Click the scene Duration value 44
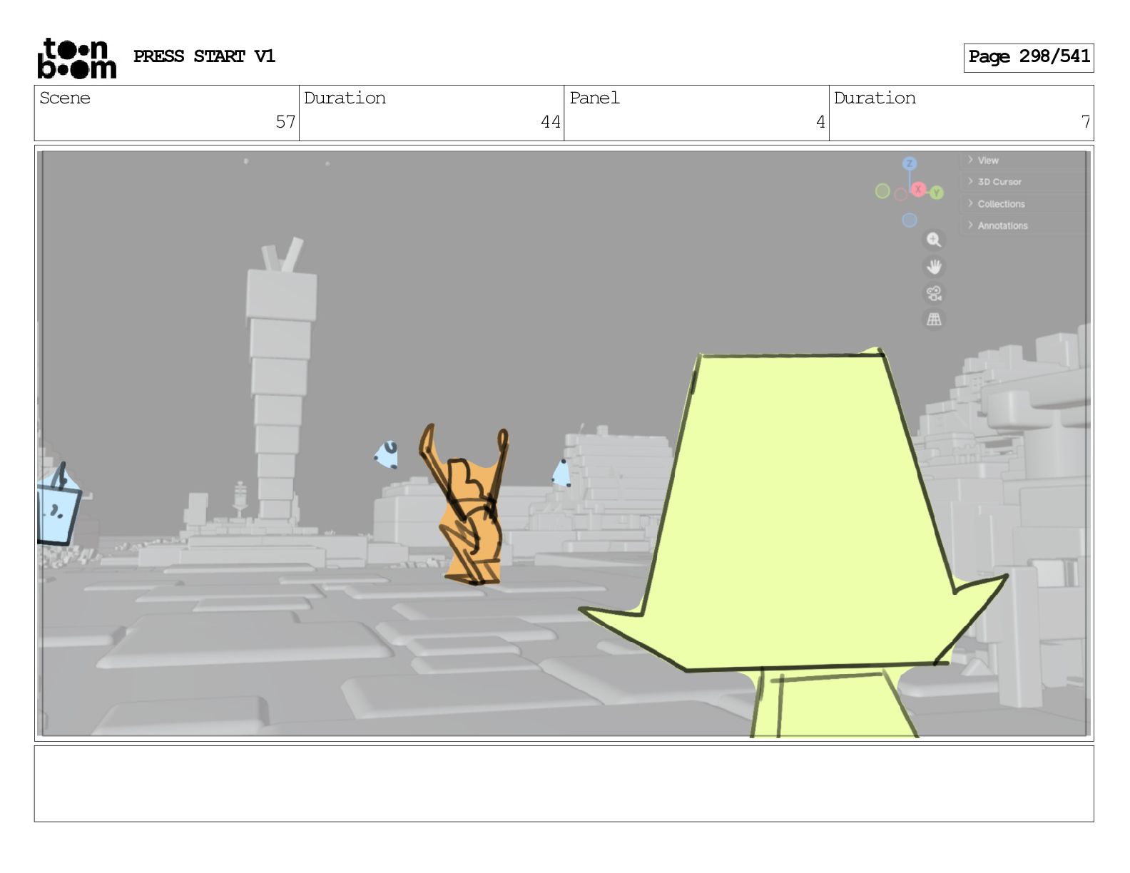 [550, 122]
